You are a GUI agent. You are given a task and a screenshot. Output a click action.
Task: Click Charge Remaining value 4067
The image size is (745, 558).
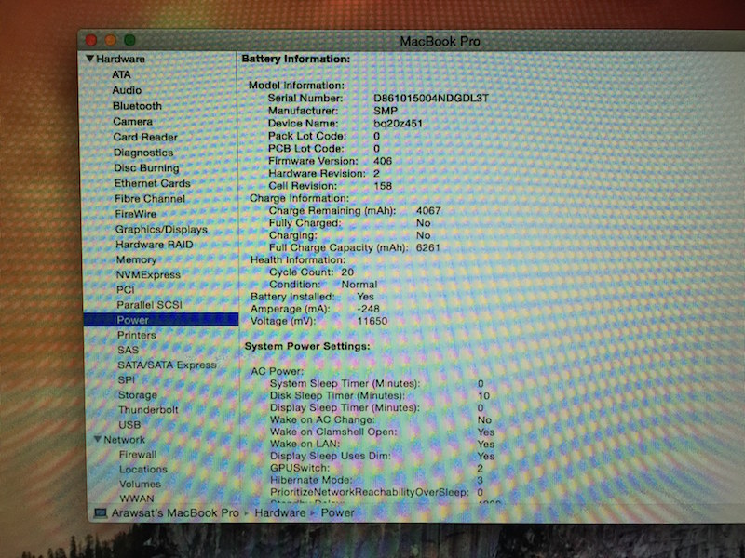coord(428,211)
